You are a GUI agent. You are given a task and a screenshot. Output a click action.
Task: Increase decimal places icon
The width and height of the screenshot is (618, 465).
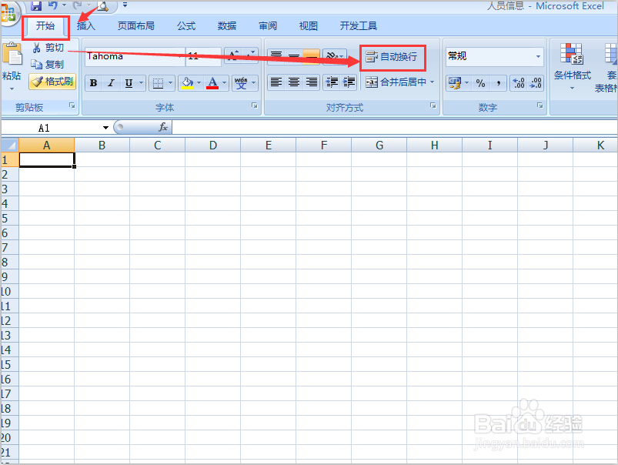click(x=518, y=83)
